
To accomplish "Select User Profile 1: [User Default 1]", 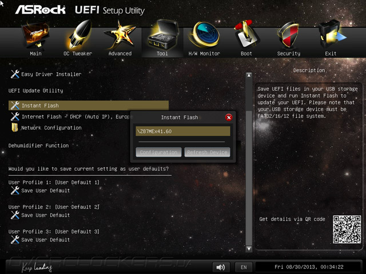I will 54,183.
